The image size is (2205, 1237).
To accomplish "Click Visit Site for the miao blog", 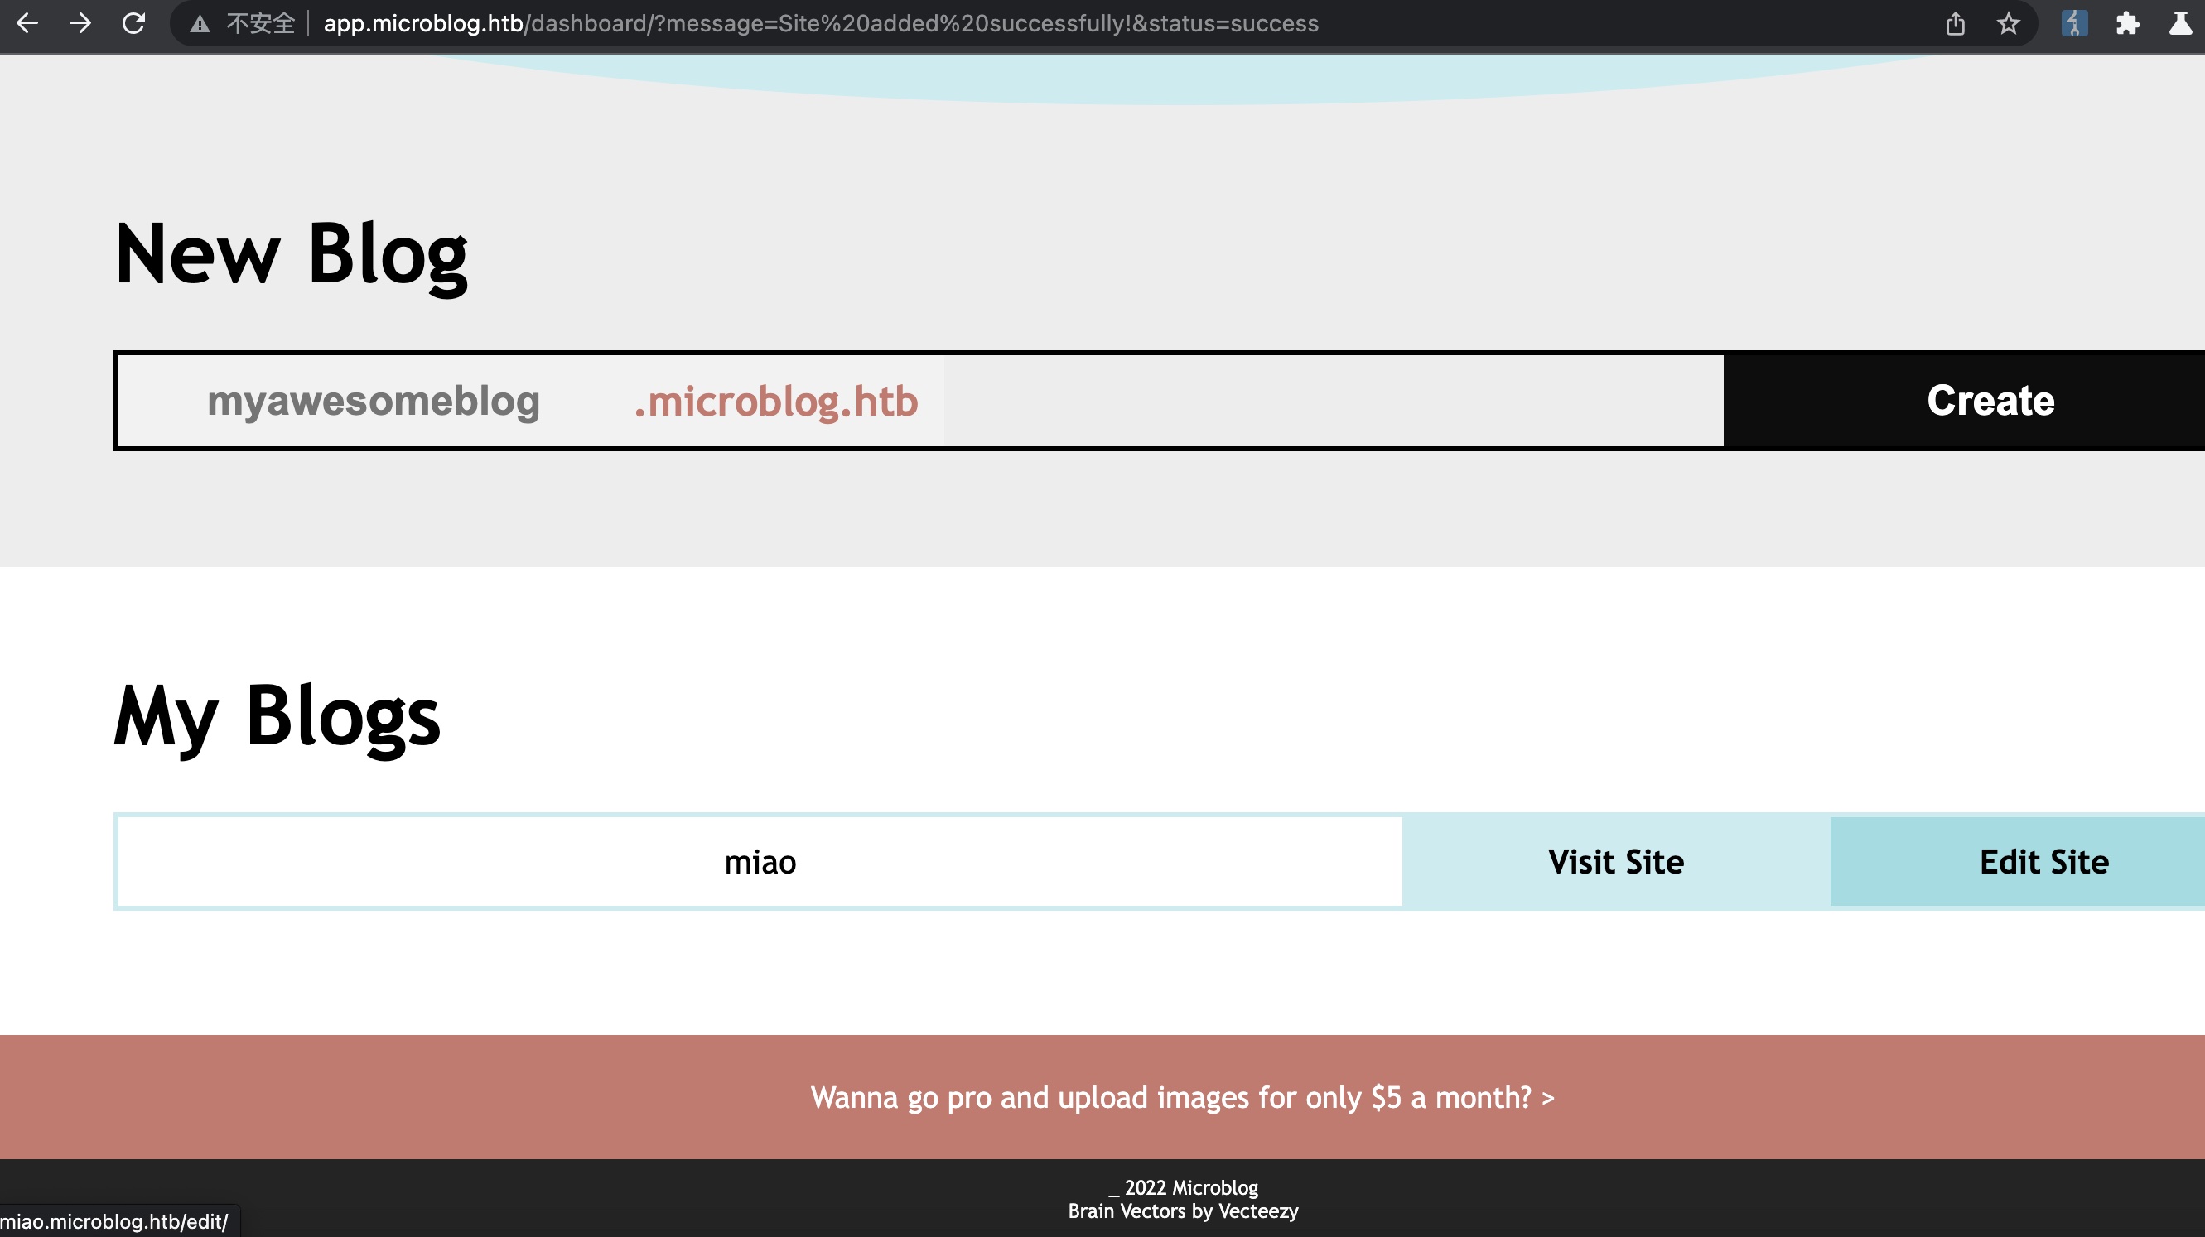I will pos(1615,861).
